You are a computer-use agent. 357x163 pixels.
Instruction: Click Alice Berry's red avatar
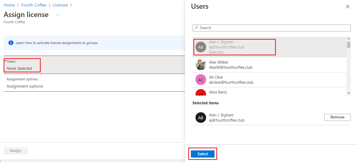pyautogui.click(x=201, y=93)
